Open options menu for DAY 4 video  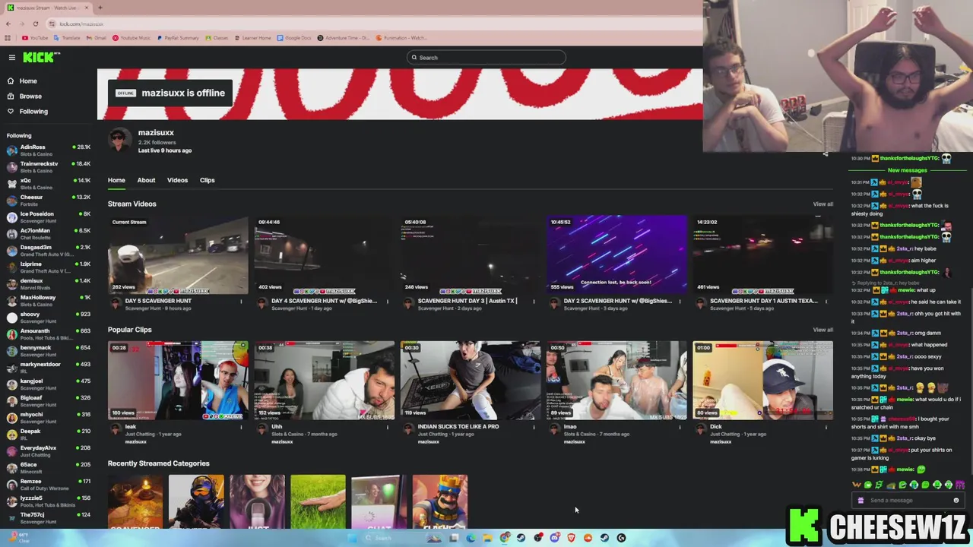(x=388, y=301)
